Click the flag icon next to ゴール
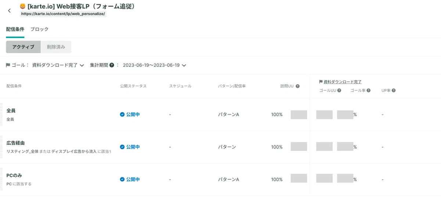This screenshot has width=441, height=205. tap(8, 65)
